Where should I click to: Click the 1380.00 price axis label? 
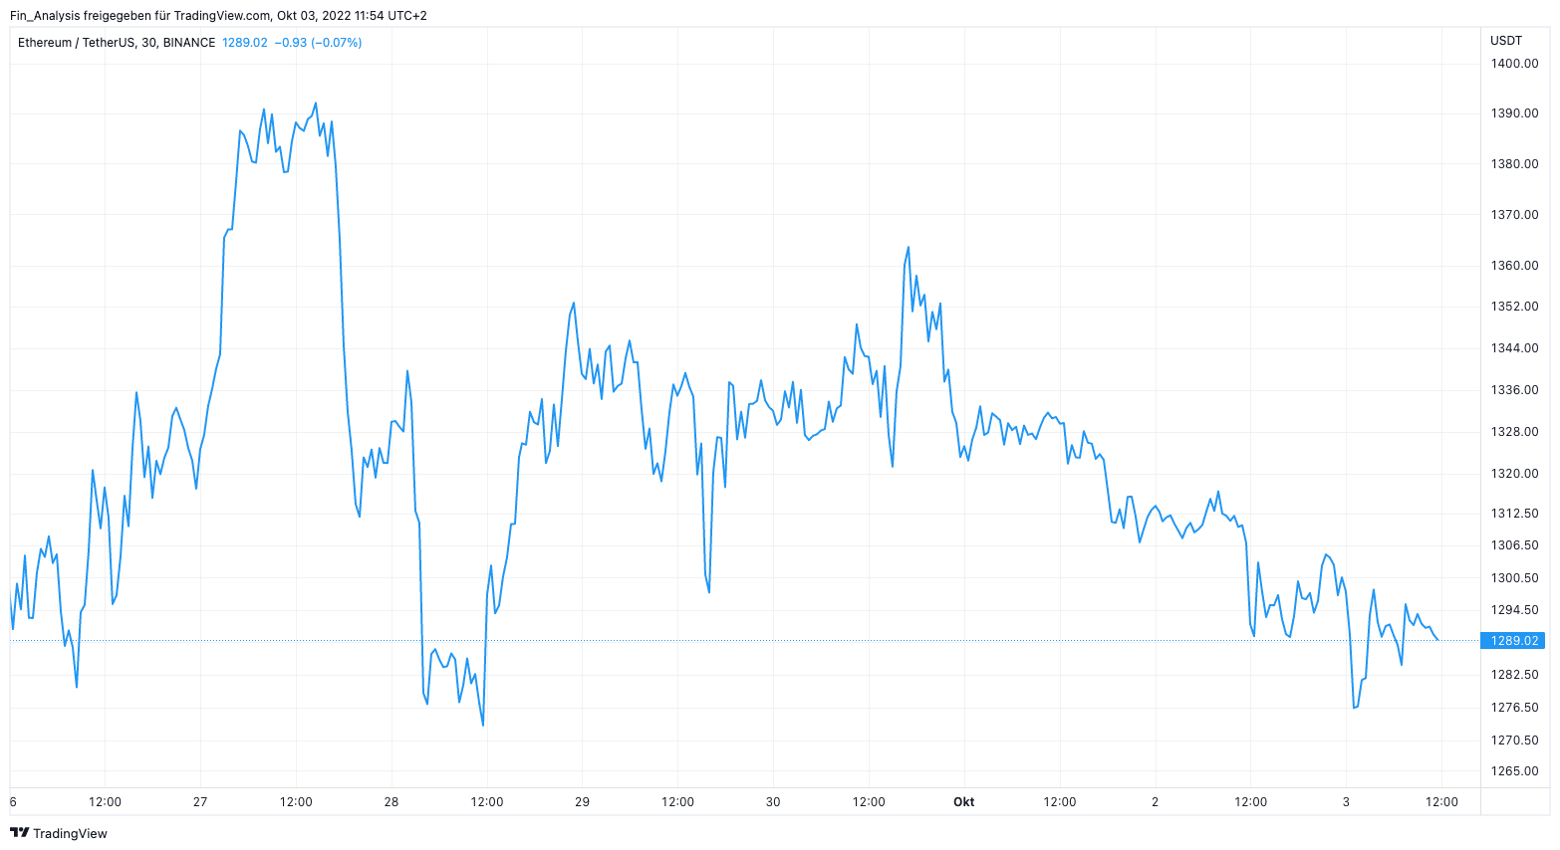click(1514, 164)
